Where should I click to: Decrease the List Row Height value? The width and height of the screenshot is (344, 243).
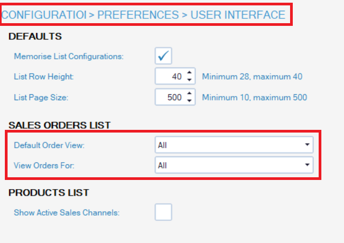click(189, 80)
